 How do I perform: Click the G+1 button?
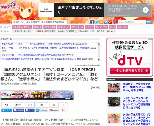pyautogui.click(x=63, y=110)
